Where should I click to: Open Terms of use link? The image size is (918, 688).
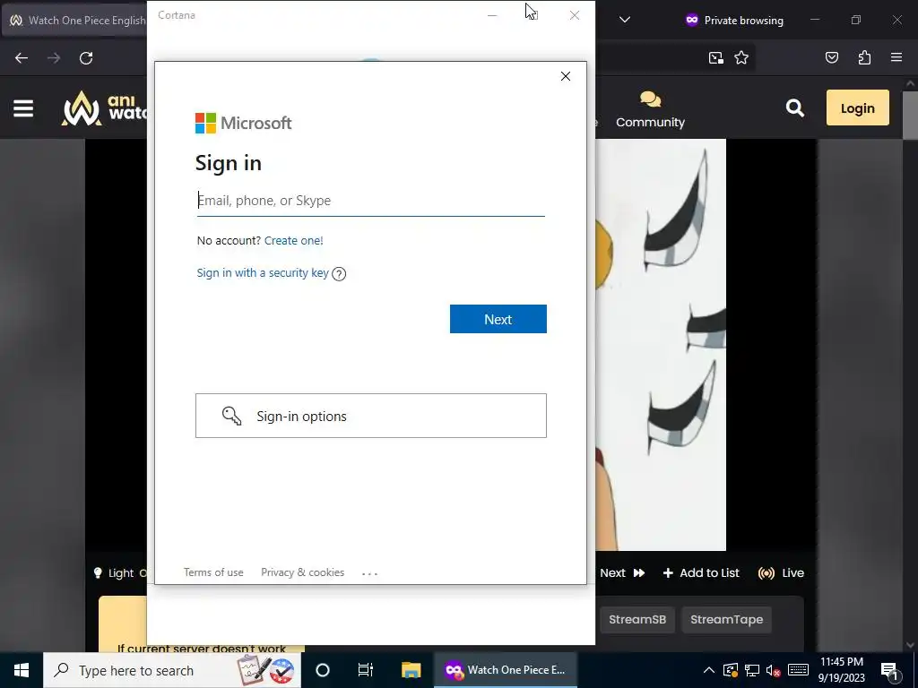tap(213, 572)
